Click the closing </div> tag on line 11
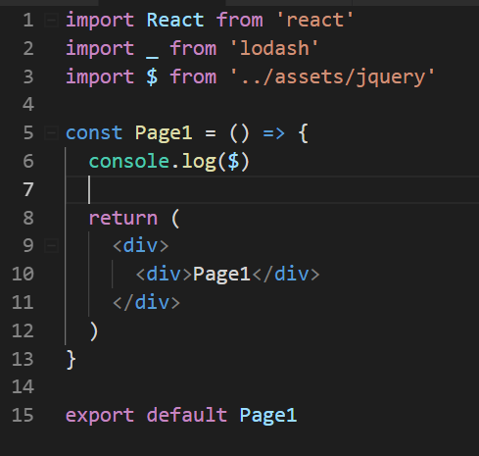Viewport: 479px width, 456px height. (x=146, y=303)
